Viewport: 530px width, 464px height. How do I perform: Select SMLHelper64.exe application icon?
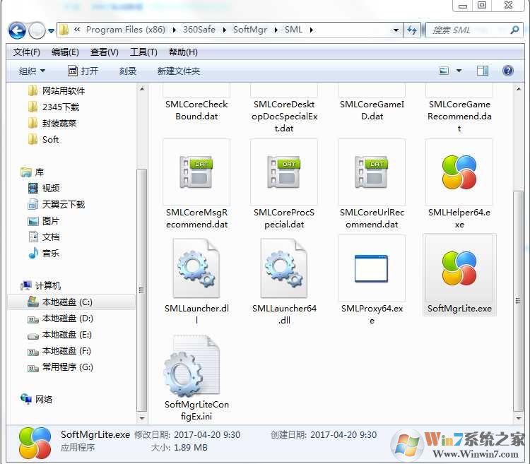pyautogui.click(x=459, y=172)
